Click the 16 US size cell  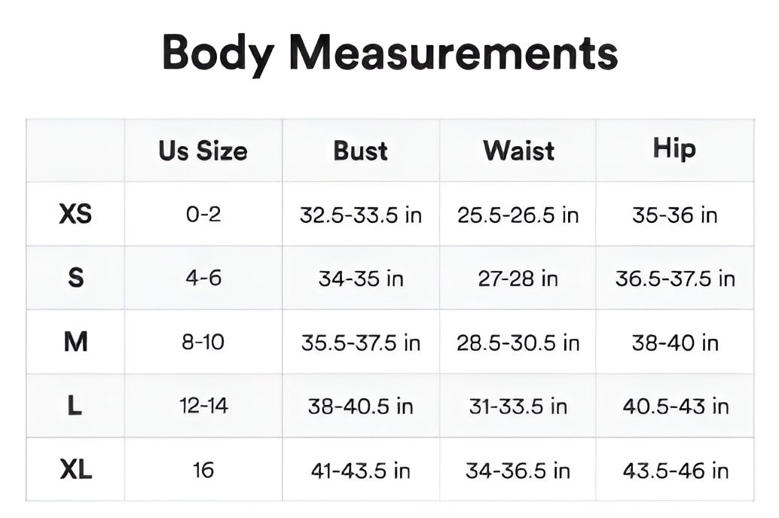(x=203, y=471)
